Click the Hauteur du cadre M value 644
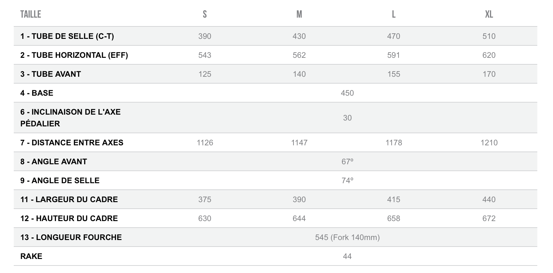The height and width of the screenshot is (273, 553). (299, 218)
